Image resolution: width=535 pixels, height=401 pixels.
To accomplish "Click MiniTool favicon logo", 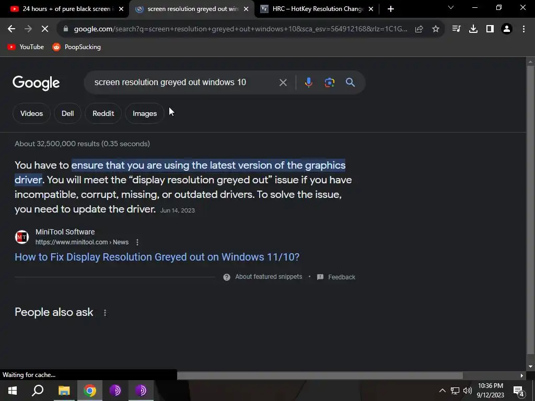I will [22, 237].
